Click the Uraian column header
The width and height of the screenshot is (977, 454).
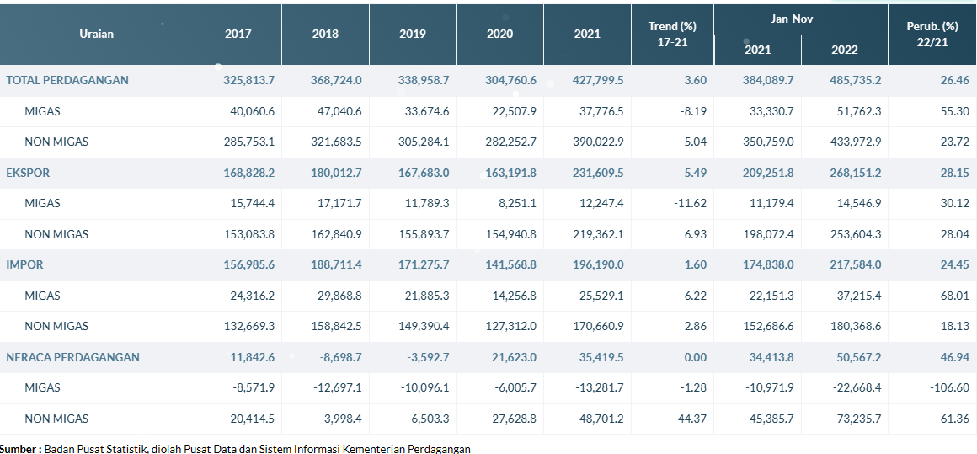point(96,35)
